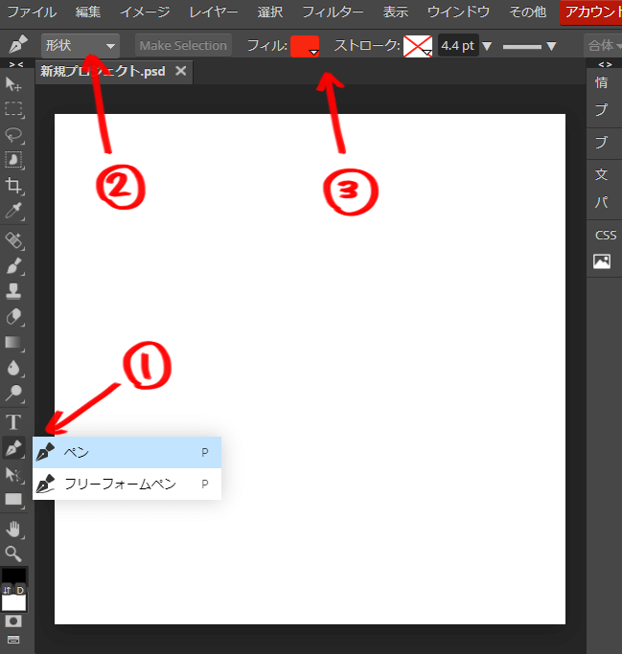Open the 表示 menu

[x=395, y=11]
